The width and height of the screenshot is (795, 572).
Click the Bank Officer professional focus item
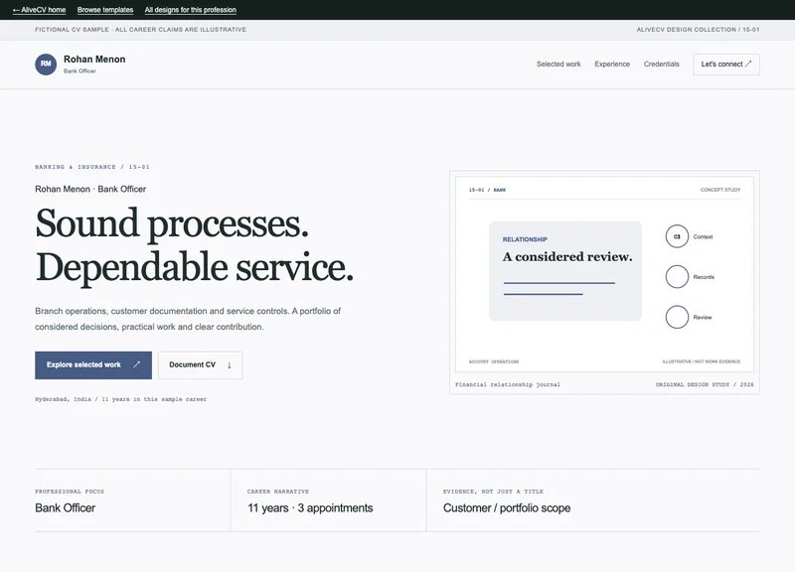tap(65, 507)
